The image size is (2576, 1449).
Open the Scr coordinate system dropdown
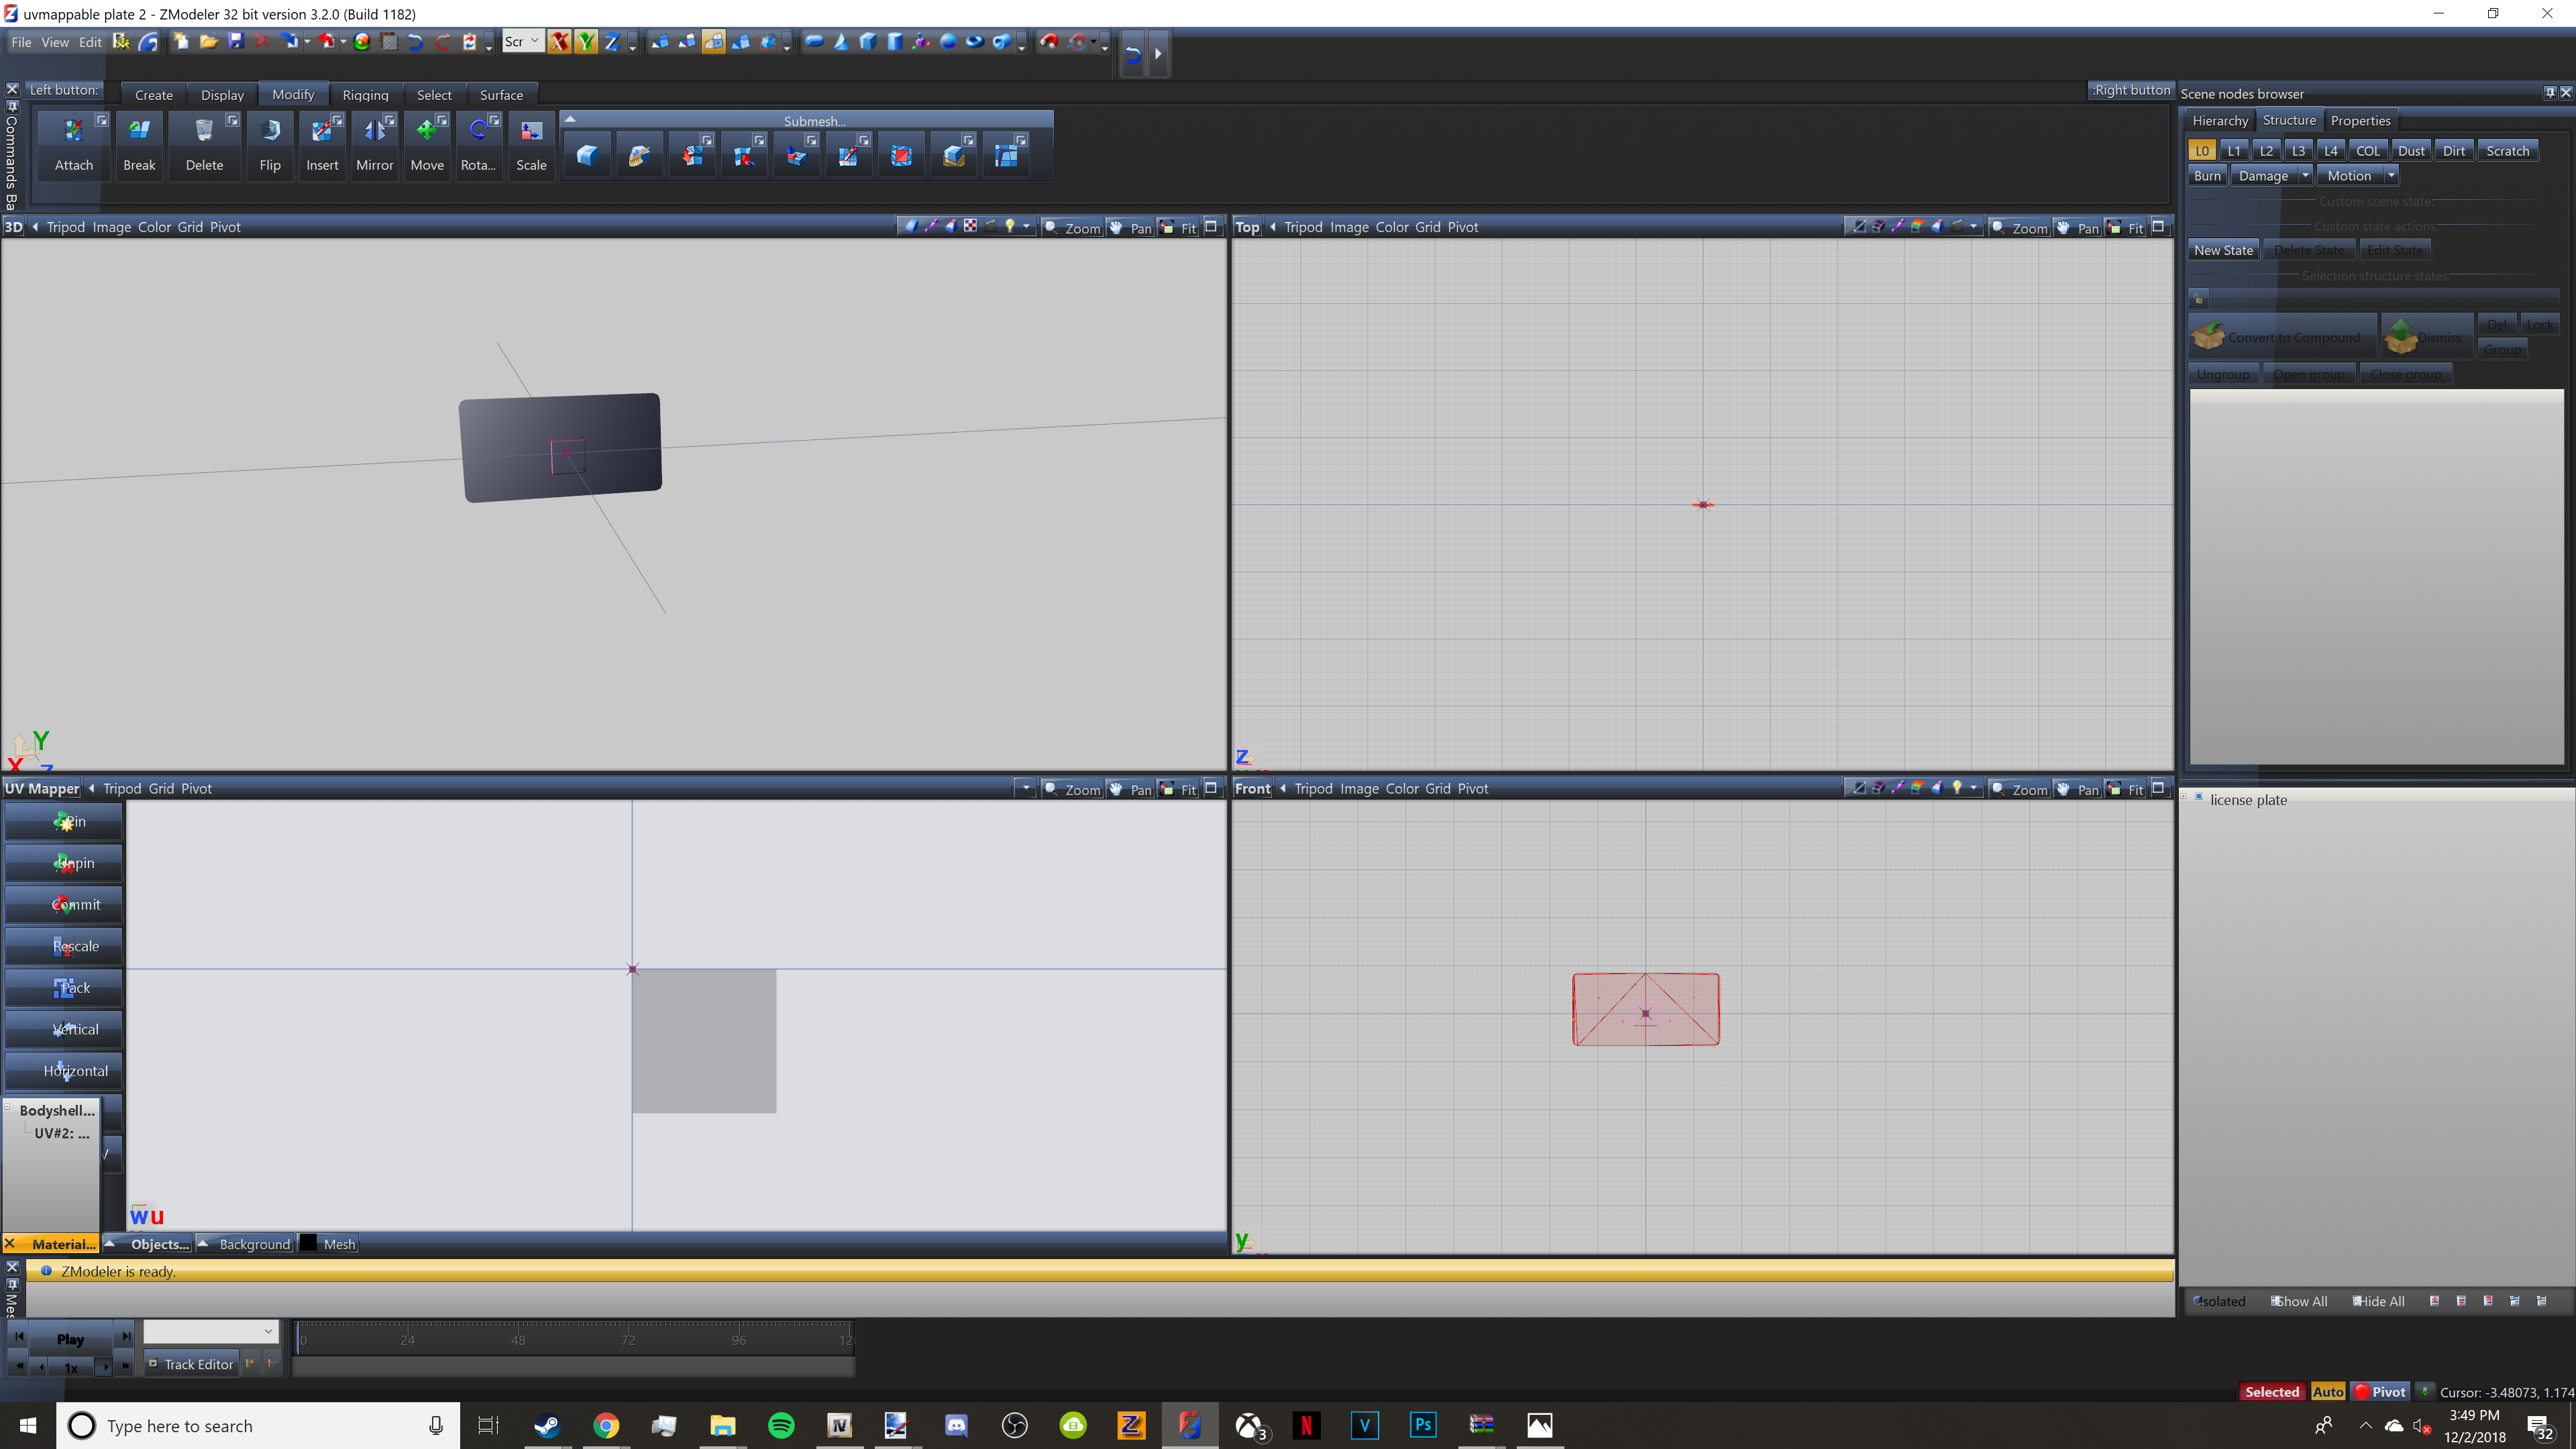coord(521,41)
